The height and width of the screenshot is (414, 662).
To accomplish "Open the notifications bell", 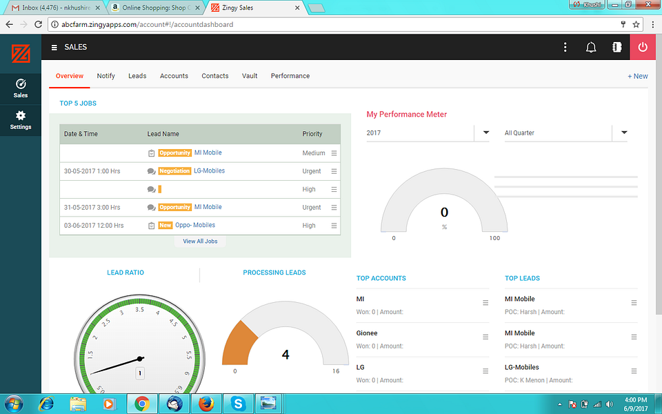I will pos(591,47).
